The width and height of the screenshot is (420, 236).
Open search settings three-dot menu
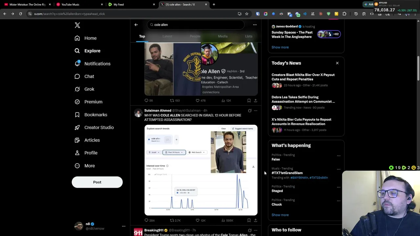[255, 25]
